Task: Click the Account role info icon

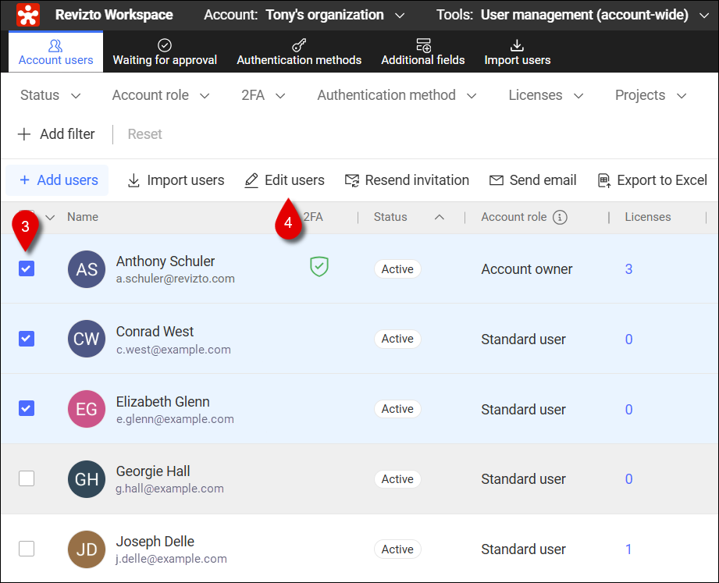Action: tap(560, 217)
